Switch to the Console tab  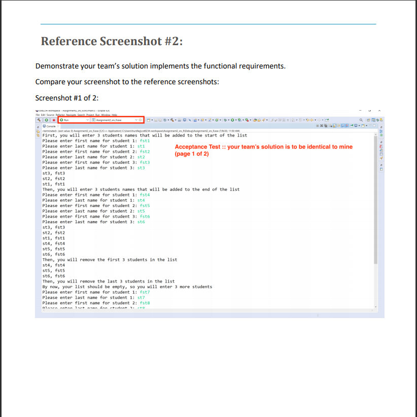click(50, 126)
